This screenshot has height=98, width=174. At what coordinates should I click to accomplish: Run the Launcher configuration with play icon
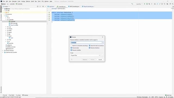(x=144, y=4)
